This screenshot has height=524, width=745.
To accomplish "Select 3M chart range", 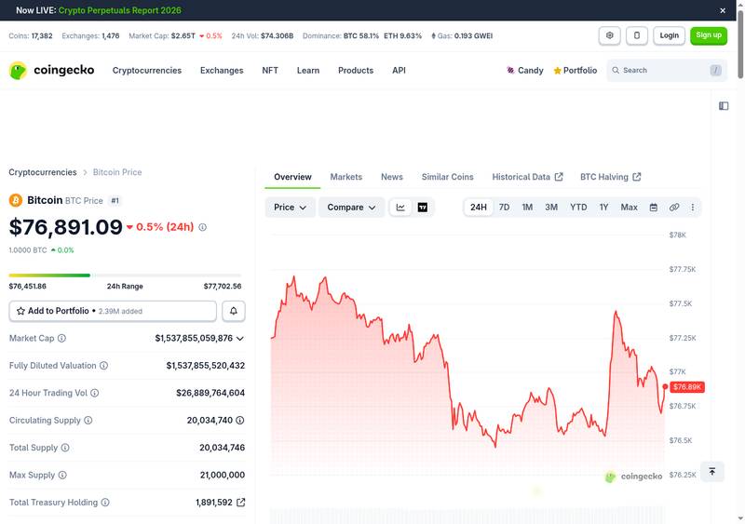I will pyautogui.click(x=551, y=208).
